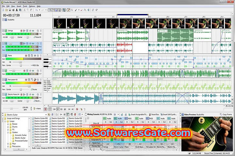235x156 pixels.
Task: Toggle channel 1 In view in mixer
Action: click(106, 122)
